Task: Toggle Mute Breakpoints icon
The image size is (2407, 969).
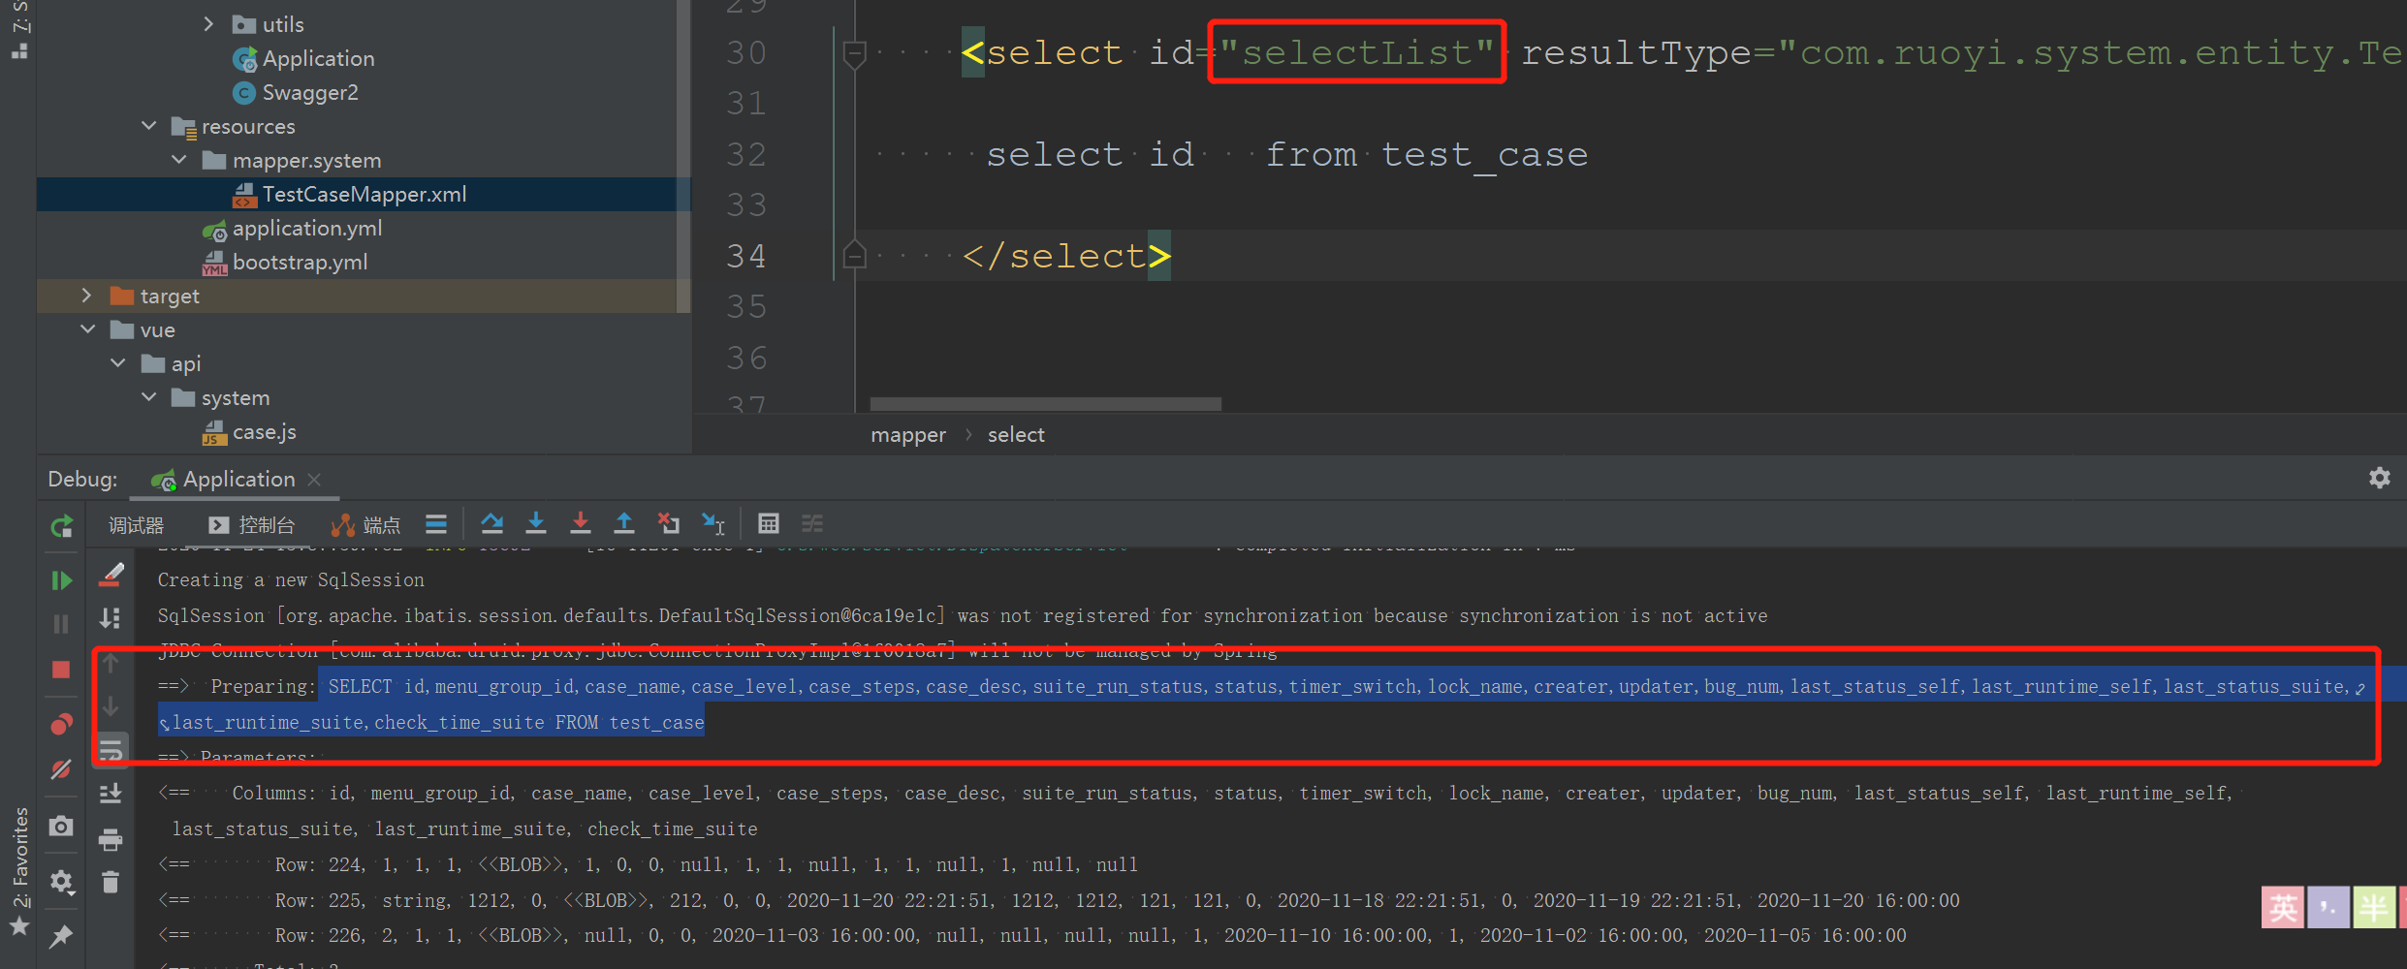Action: (61, 769)
